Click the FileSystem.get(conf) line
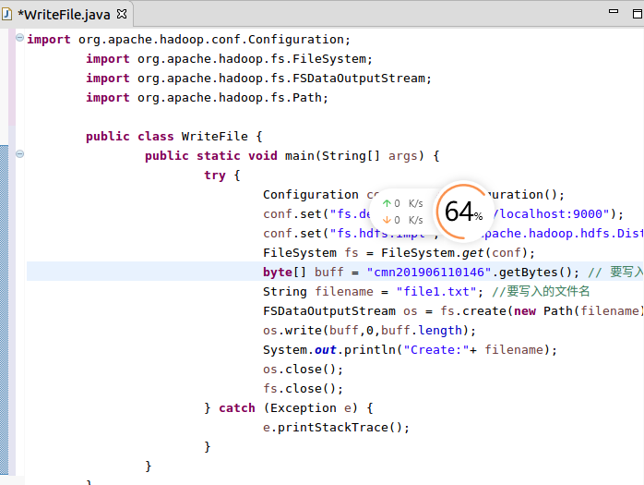 399,252
